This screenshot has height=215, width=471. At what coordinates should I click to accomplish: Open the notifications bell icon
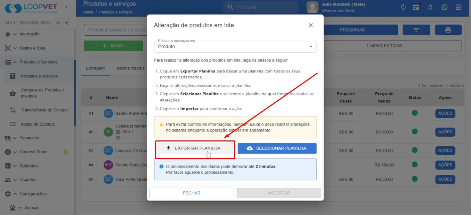(430, 7)
